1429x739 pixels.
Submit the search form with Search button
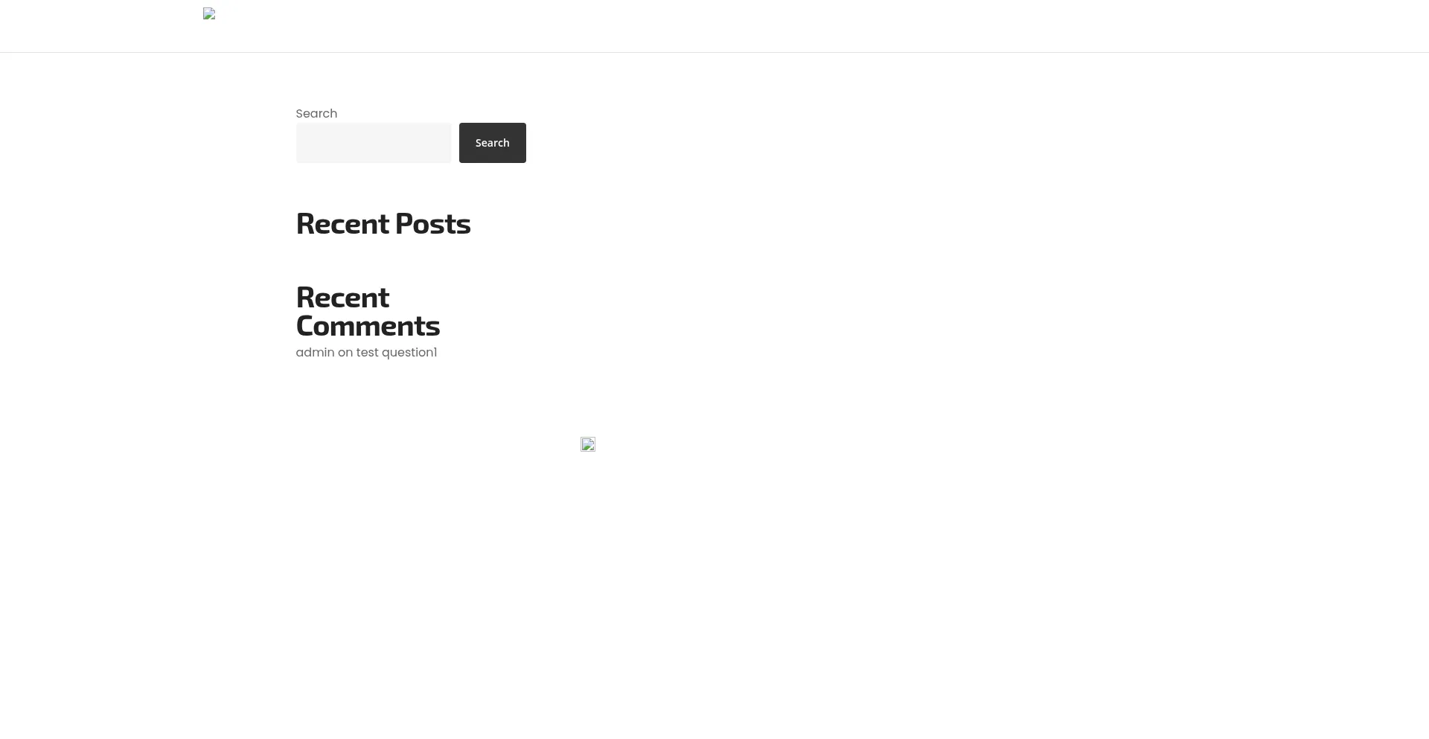pyautogui.click(x=492, y=143)
